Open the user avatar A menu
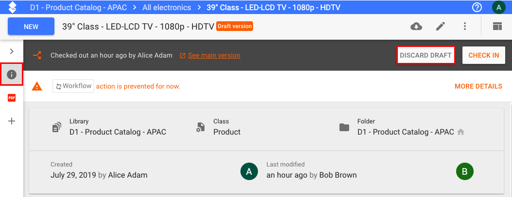This screenshot has width=512, height=197. pyautogui.click(x=498, y=7)
